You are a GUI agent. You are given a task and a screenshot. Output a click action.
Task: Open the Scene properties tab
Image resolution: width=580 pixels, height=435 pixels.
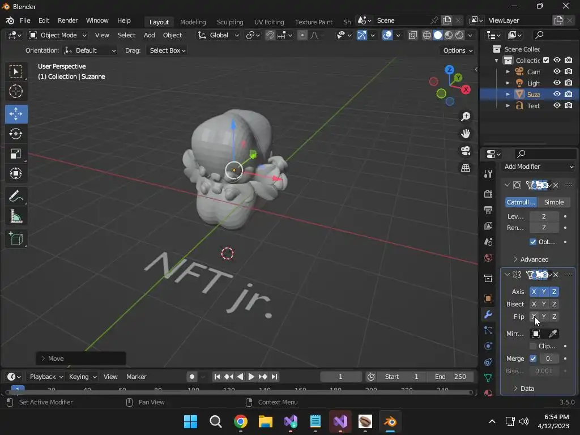(x=488, y=242)
